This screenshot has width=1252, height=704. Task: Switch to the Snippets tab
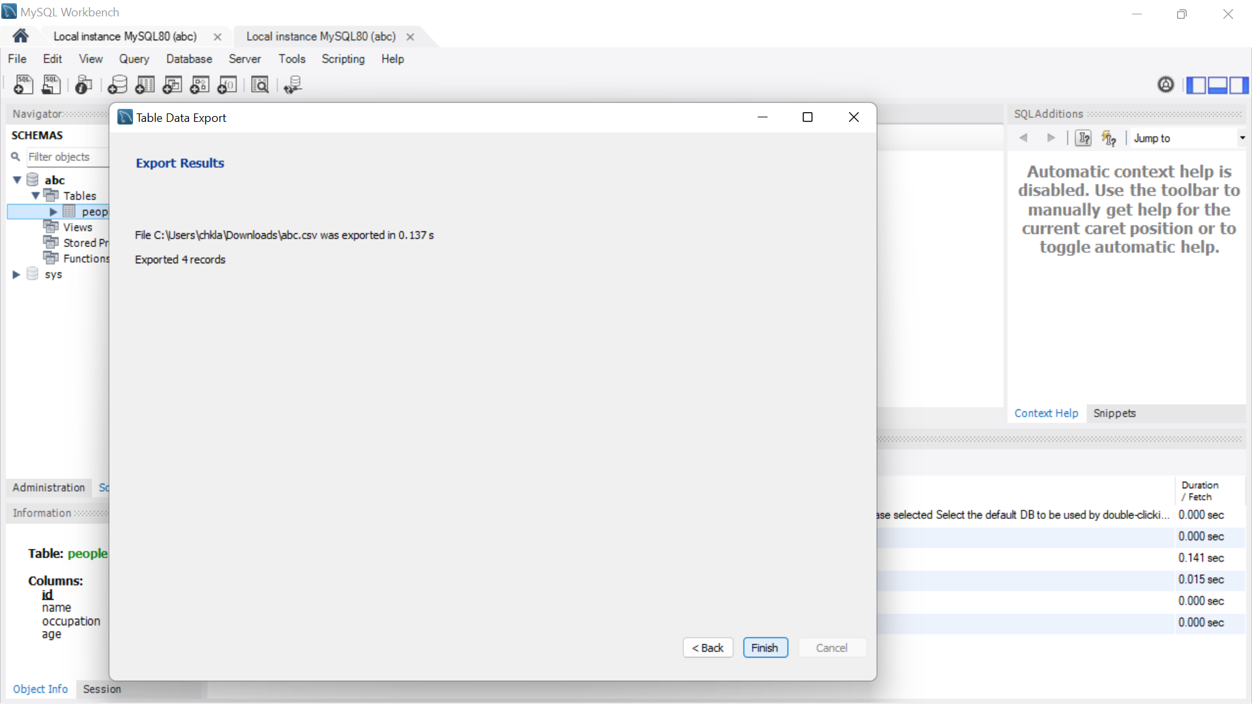(1114, 413)
